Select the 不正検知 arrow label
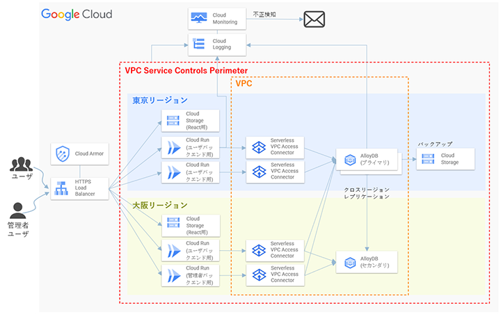Screen dimensions: 501x314 tap(264, 15)
